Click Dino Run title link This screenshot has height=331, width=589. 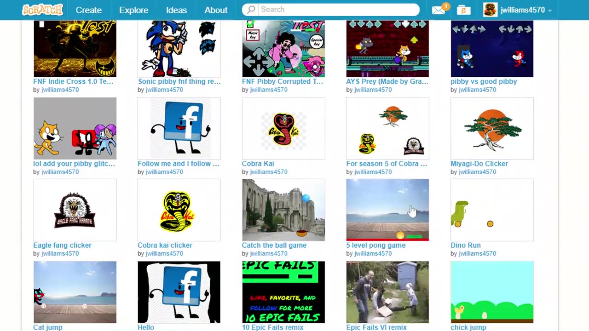465,245
